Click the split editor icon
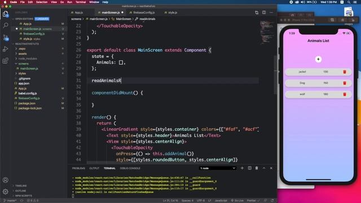This screenshot has height=203, width=361. click(x=264, y=12)
